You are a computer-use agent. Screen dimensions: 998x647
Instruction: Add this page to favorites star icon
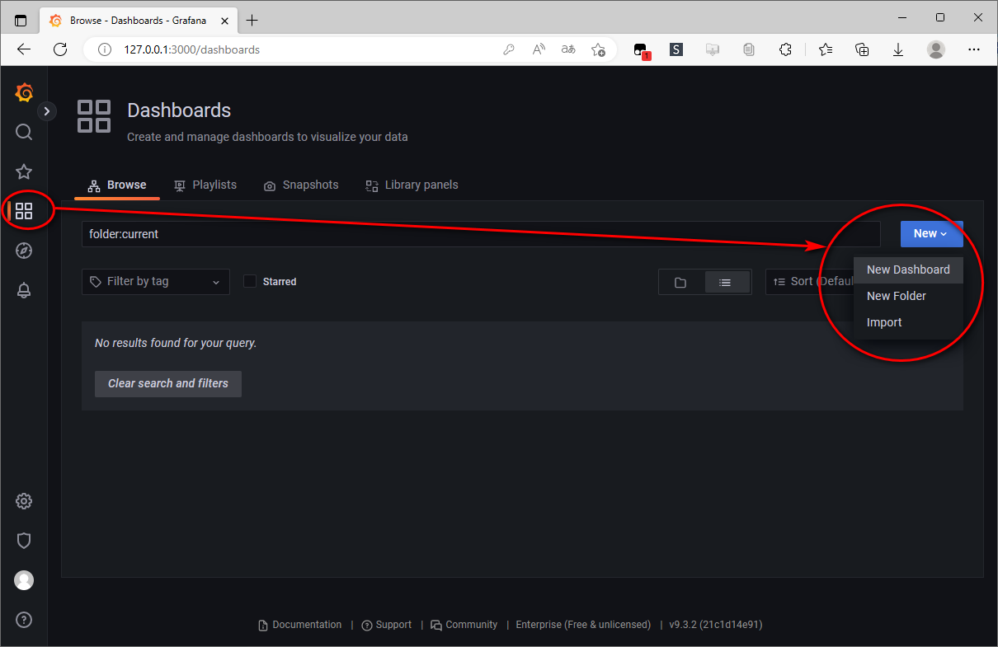point(599,49)
